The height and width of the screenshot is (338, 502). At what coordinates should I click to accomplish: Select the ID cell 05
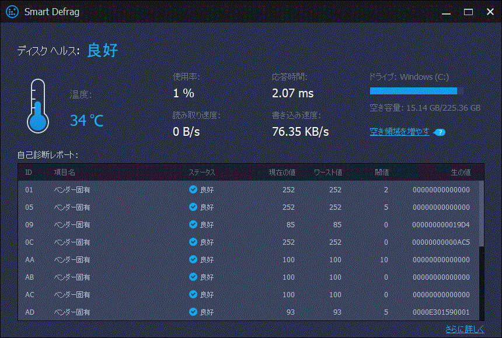(x=29, y=207)
